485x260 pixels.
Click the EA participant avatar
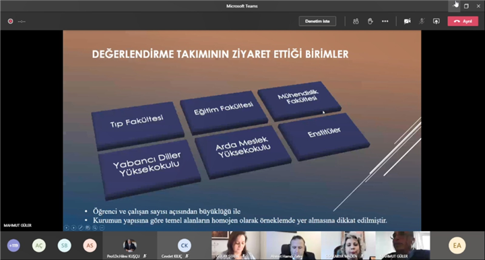(x=457, y=246)
